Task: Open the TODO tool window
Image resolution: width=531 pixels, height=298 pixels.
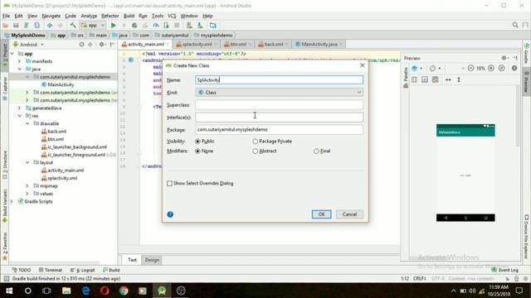Action: (x=22, y=270)
